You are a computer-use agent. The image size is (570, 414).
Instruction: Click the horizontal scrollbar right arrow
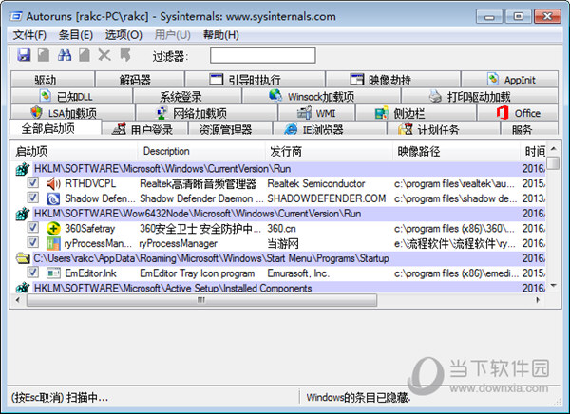click(x=539, y=300)
